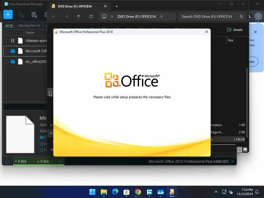Click the start downloads play icon in Free Download Manager
Screen dimensions: 264x198
21,15
